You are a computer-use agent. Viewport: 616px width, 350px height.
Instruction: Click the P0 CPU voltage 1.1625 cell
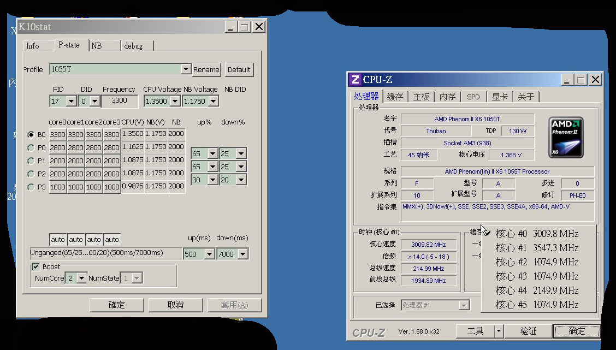[133, 147]
